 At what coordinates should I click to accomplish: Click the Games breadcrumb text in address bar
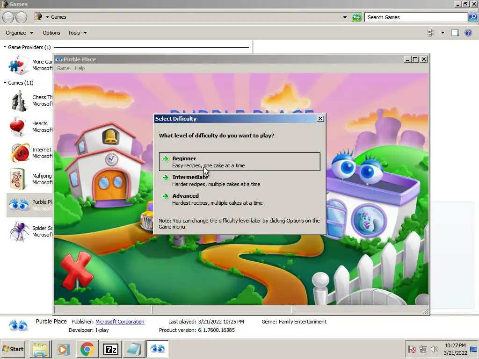[x=58, y=17]
